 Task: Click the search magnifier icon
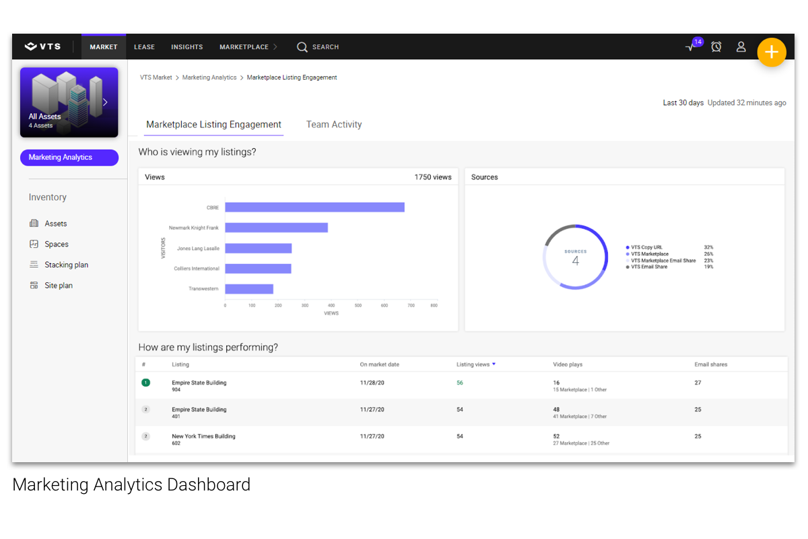click(302, 47)
